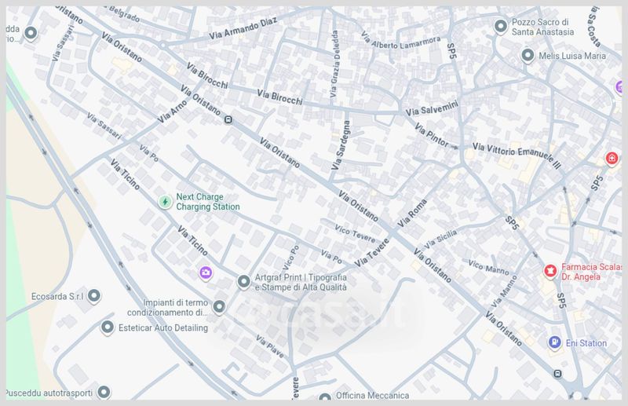Viewport: 628px width, 406px height.
Task: Open the Ecosarda S.r.l location pin
Action: (94, 296)
